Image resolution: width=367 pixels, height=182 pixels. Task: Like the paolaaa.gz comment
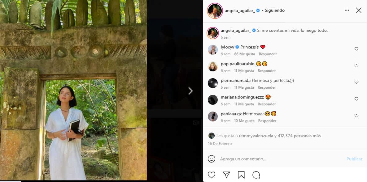(356, 116)
